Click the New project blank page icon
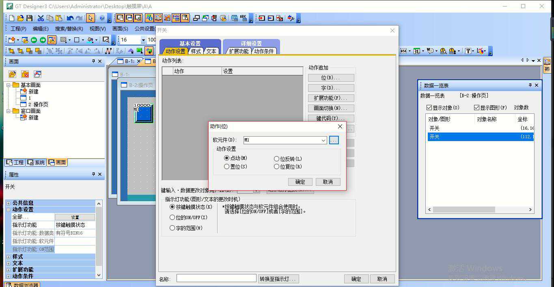This screenshot has height=287, width=554. click(x=12, y=18)
